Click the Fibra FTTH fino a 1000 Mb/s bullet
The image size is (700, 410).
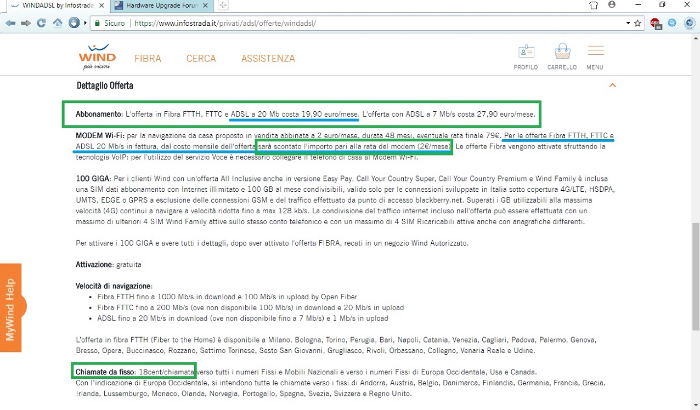[227, 297]
